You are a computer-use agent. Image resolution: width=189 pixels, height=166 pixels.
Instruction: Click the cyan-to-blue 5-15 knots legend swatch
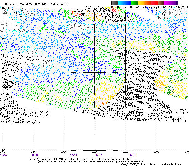pyautogui.click(x=124, y=3)
